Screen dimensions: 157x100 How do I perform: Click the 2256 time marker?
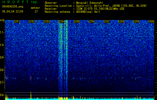[92, 21]
